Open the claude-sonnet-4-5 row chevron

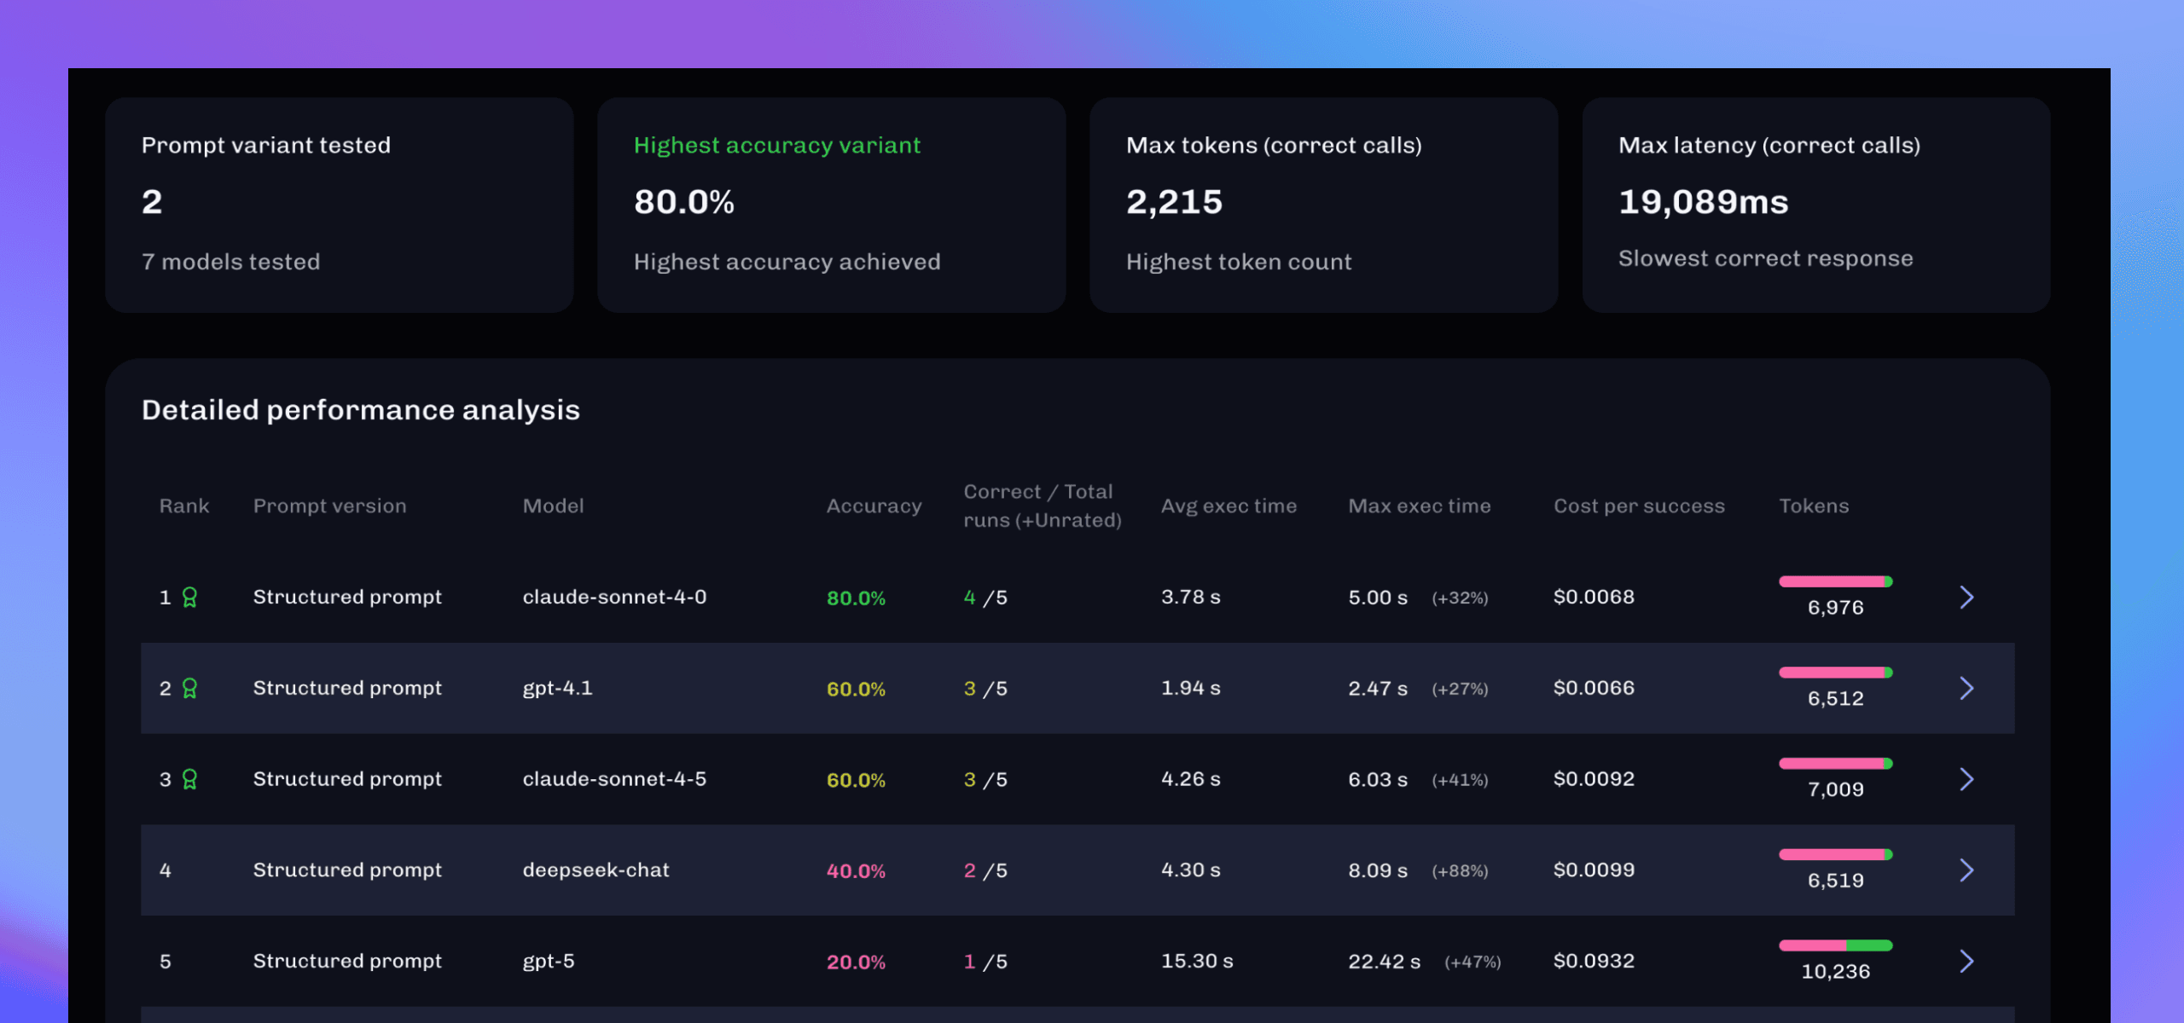pyautogui.click(x=1966, y=779)
